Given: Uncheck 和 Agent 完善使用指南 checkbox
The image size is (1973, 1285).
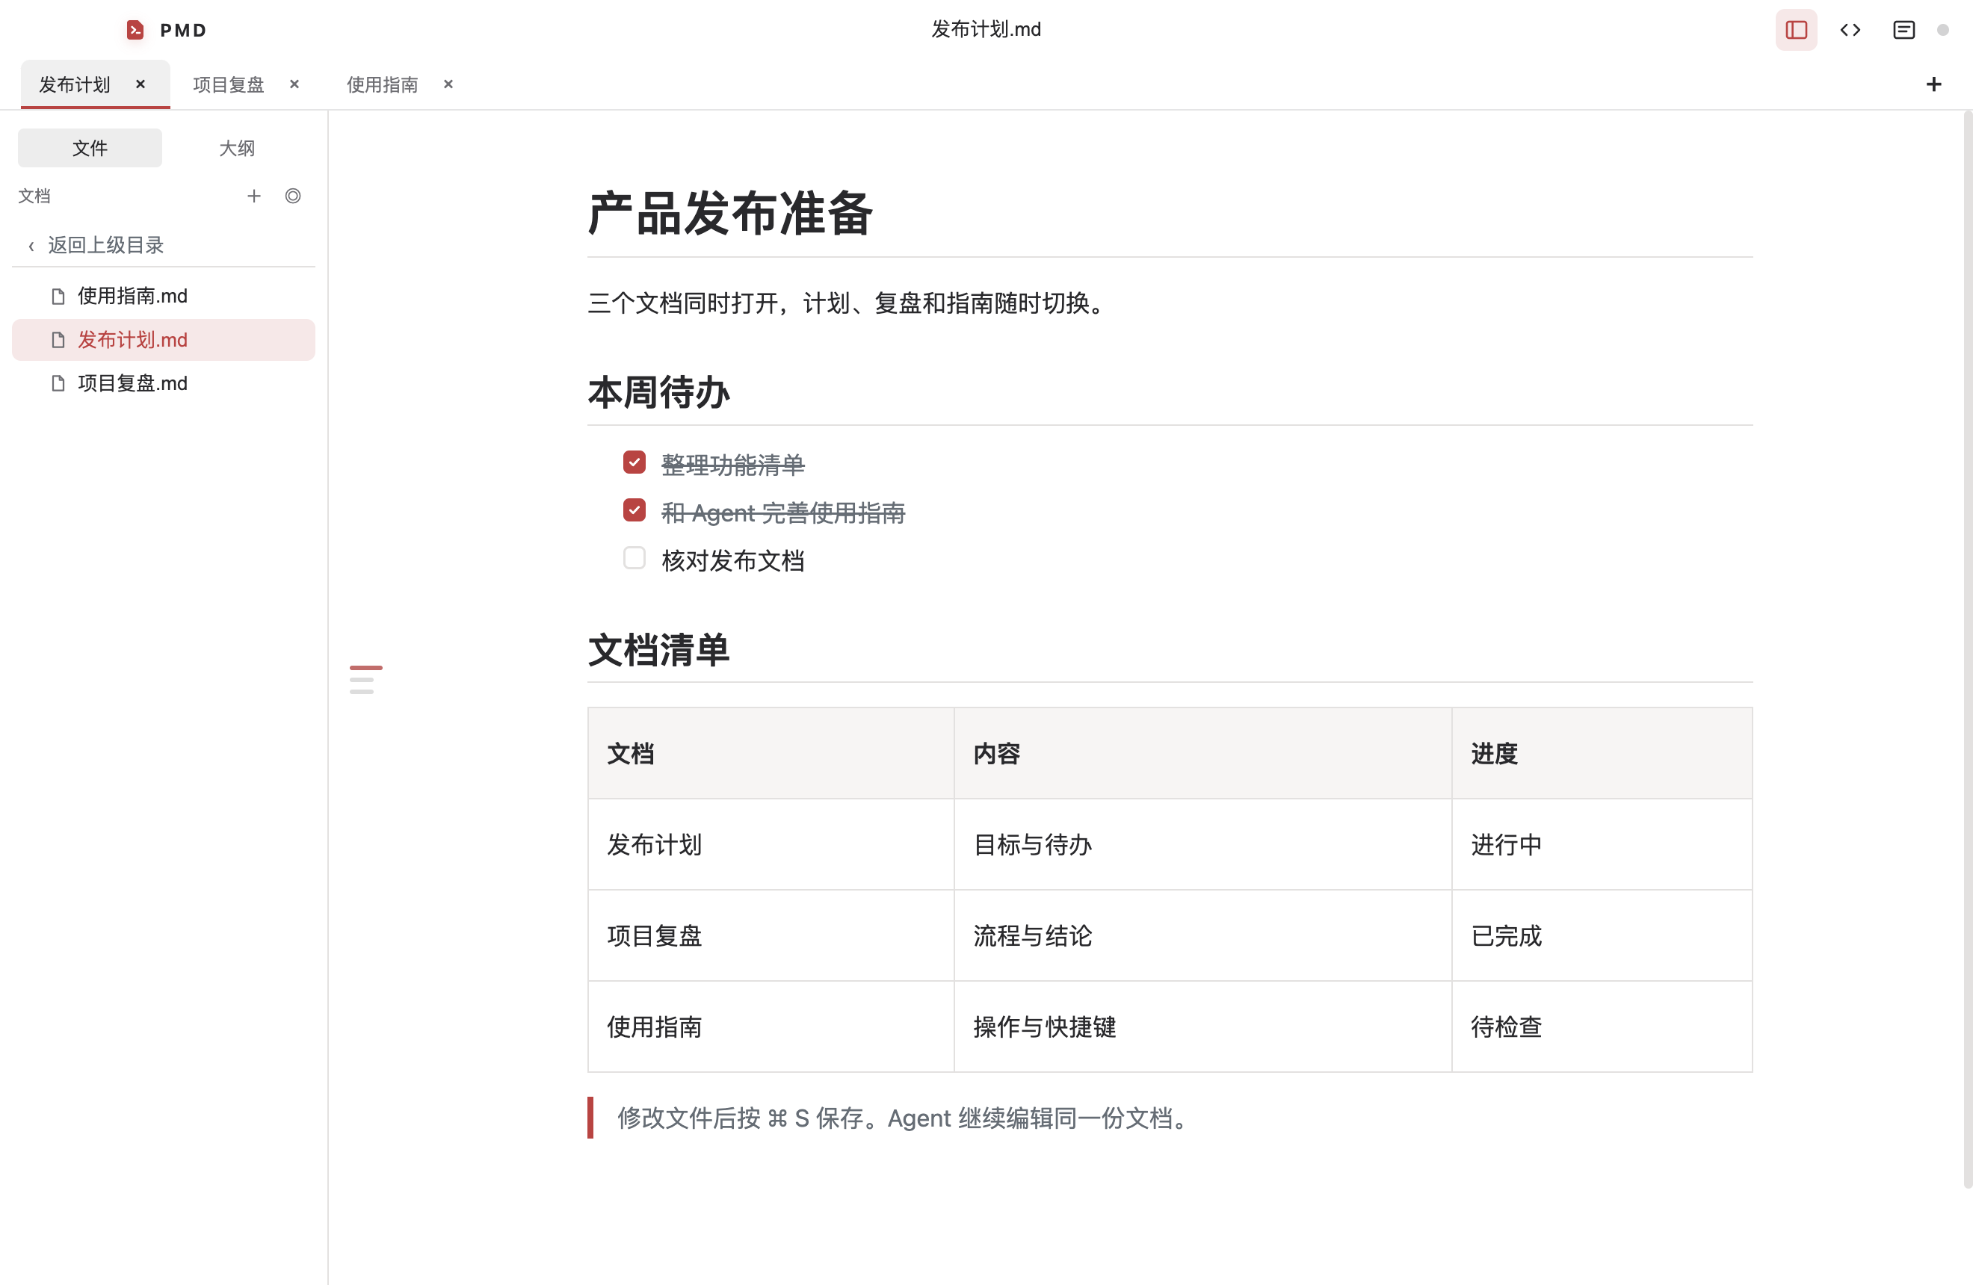Looking at the screenshot, I should [634, 510].
